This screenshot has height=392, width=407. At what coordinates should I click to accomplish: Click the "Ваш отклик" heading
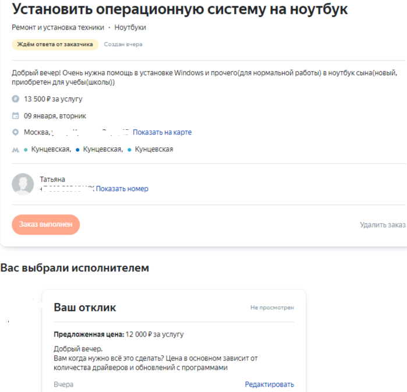point(85,308)
